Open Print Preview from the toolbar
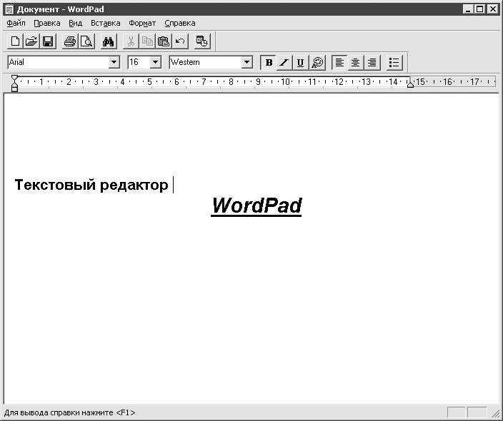The image size is (503, 421). click(86, 41)
